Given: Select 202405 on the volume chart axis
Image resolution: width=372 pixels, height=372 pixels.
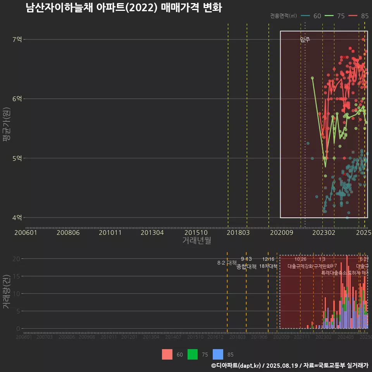Looking at the screenshot, I should tap(346, 337).
